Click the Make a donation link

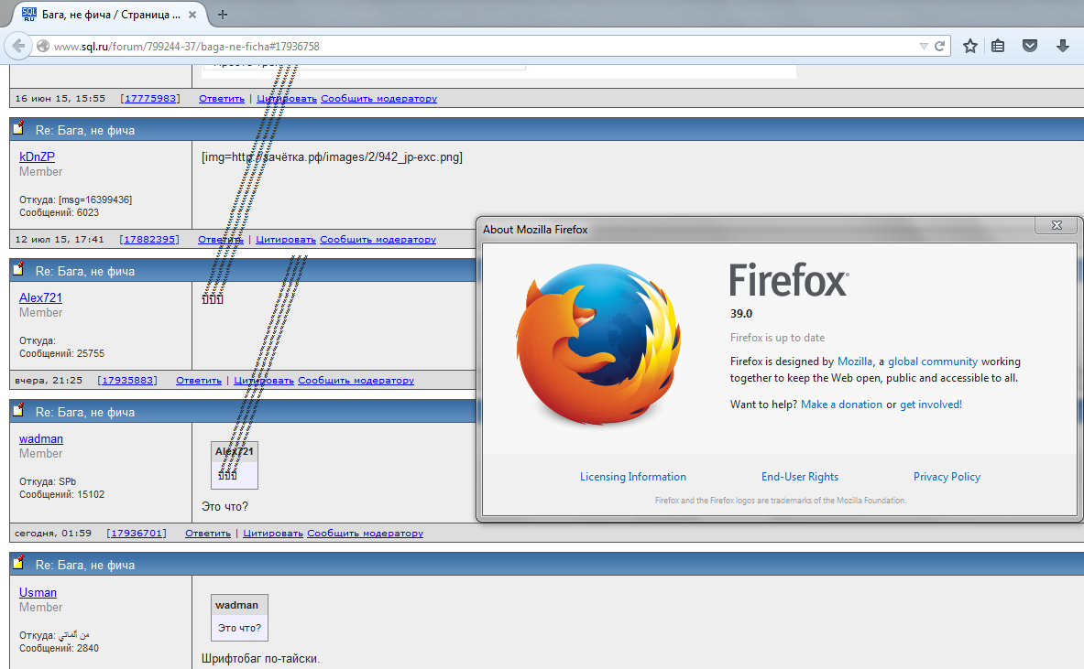841,405
